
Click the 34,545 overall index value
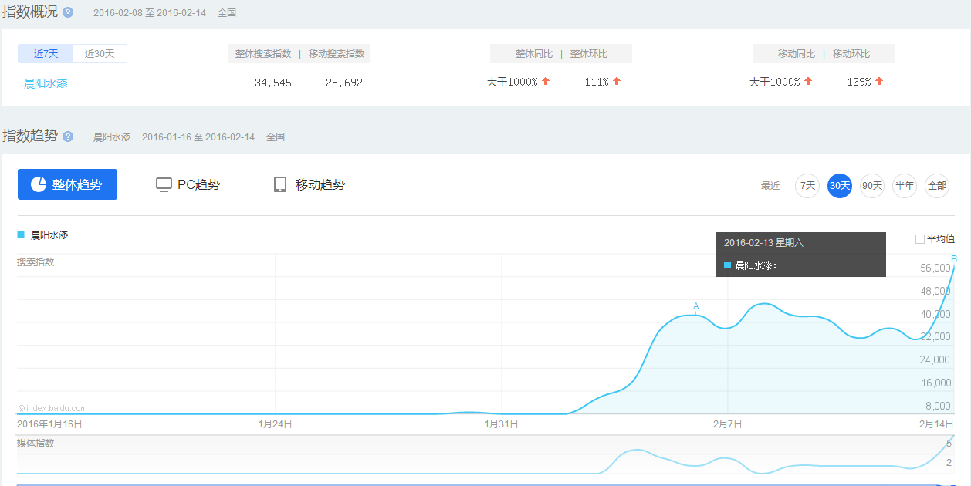click(273, 83)
